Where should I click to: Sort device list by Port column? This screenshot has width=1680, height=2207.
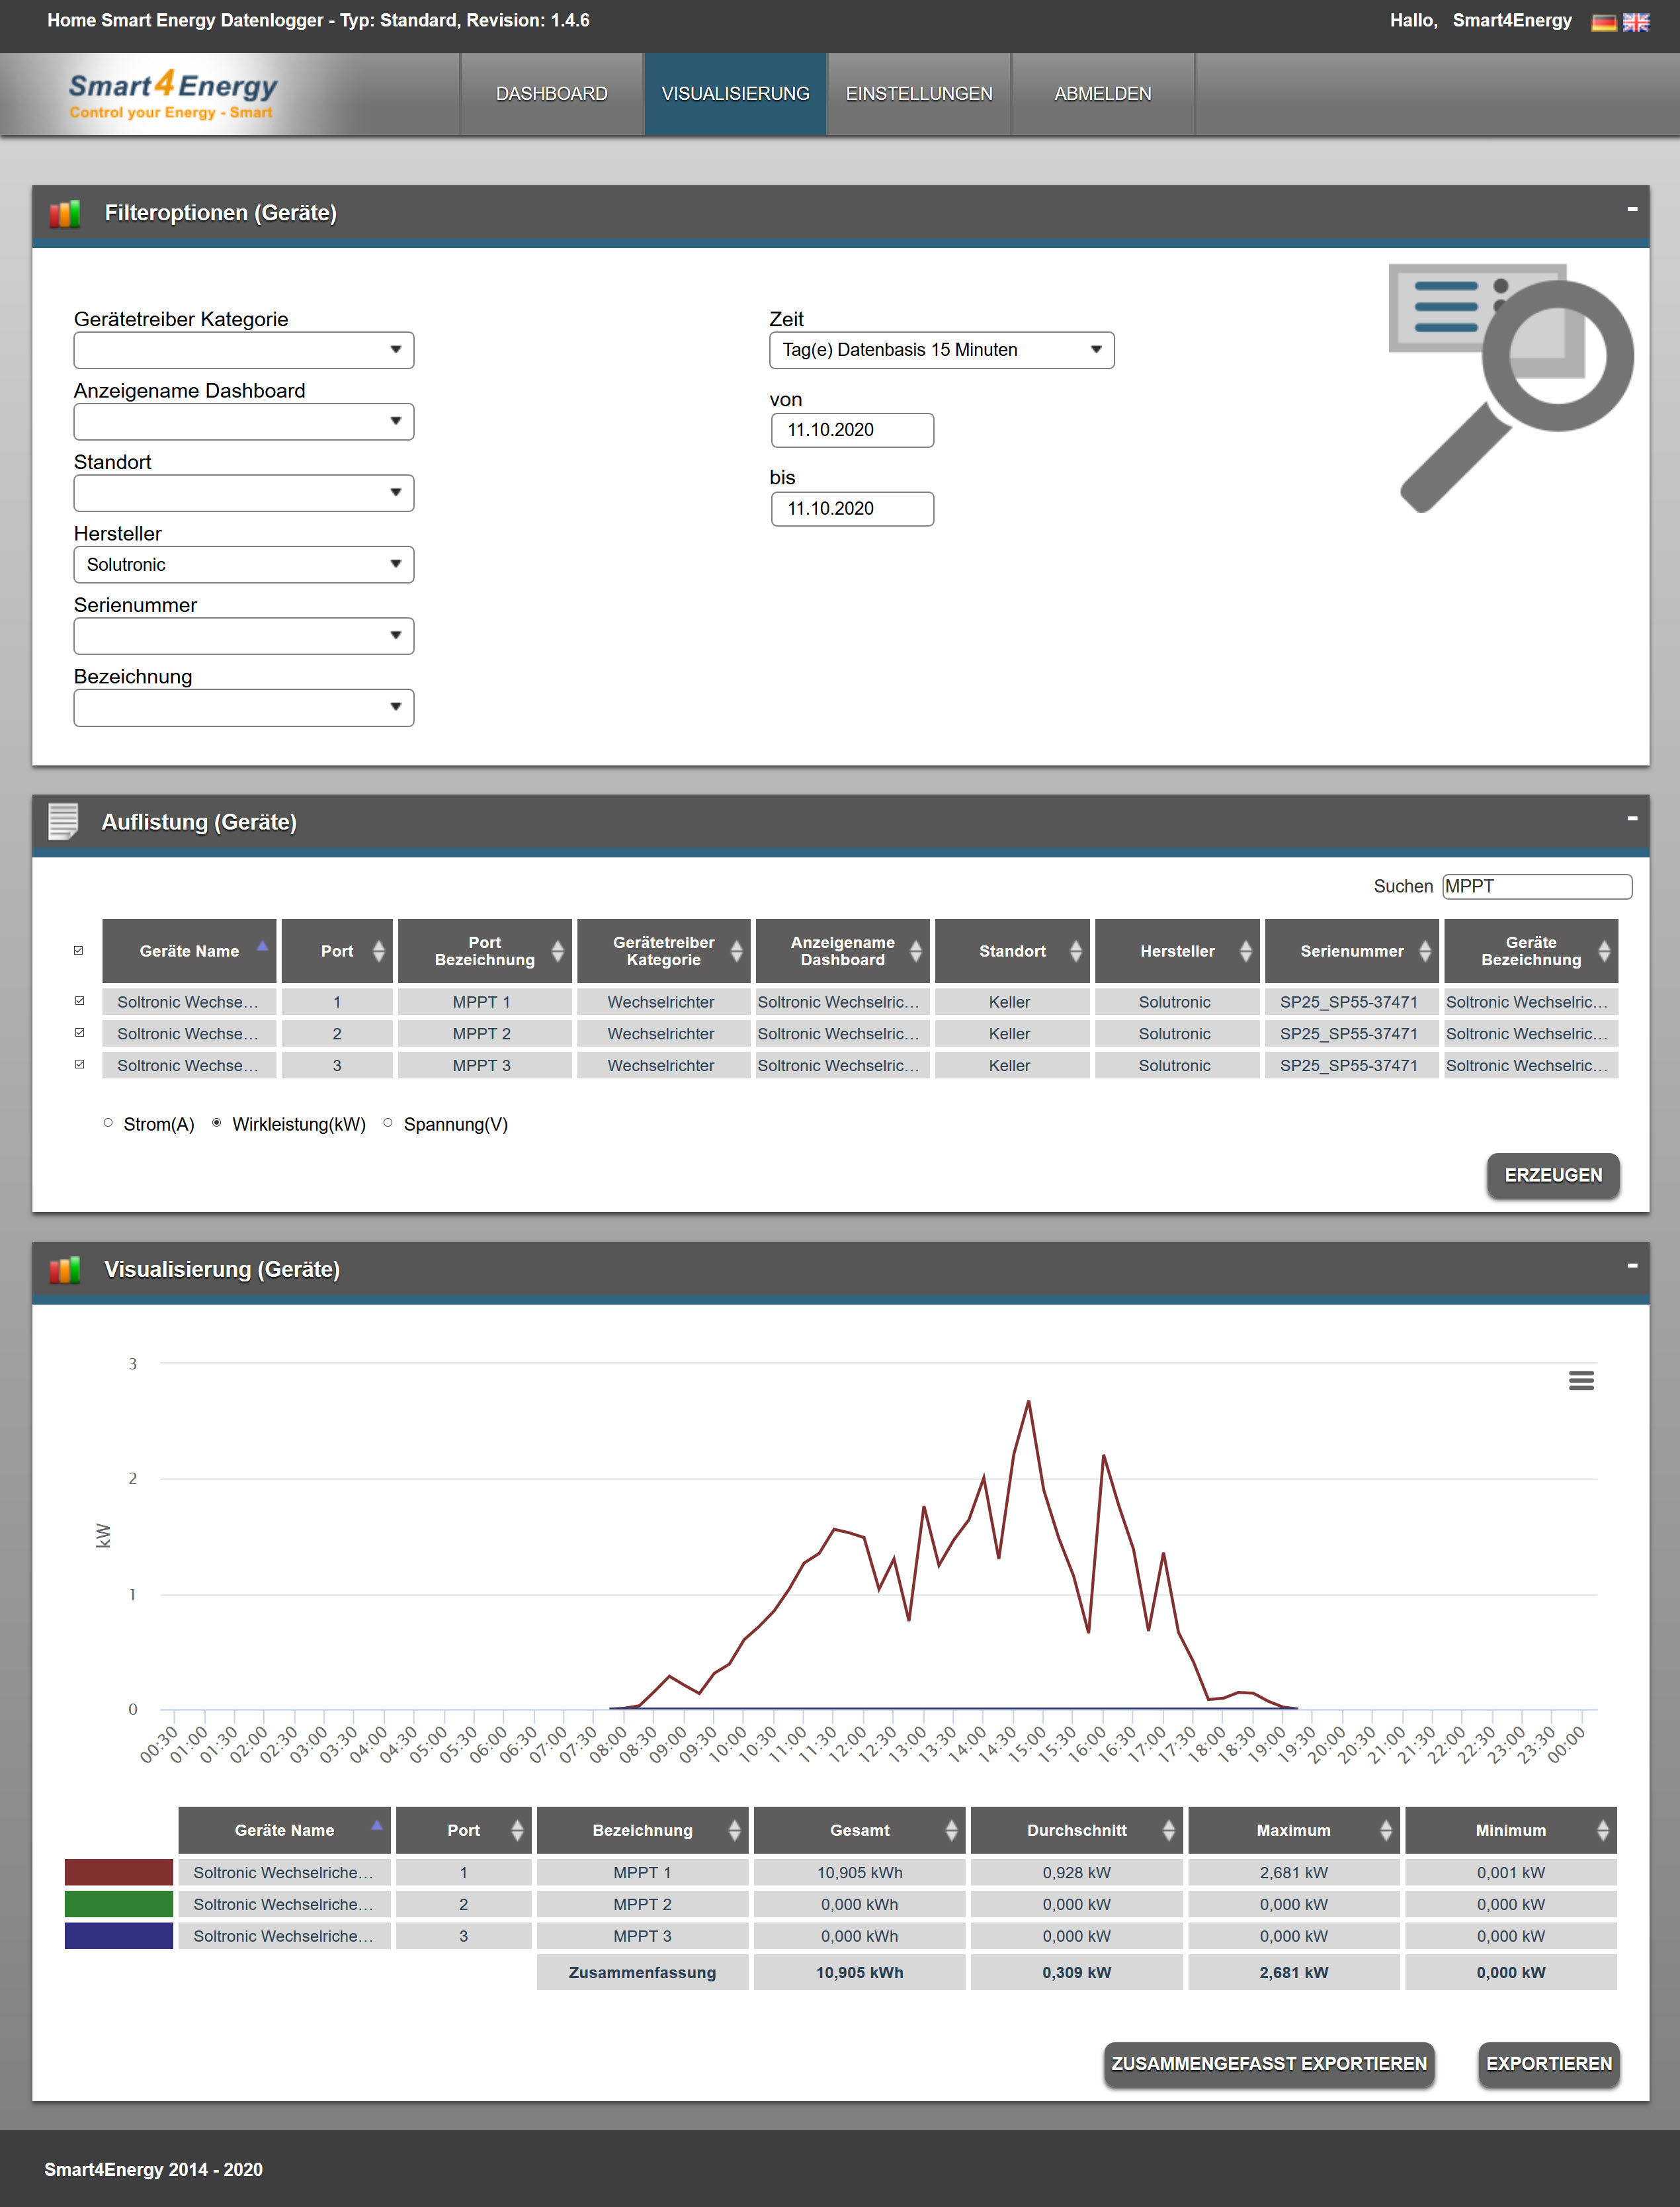[x=337, y=950]
